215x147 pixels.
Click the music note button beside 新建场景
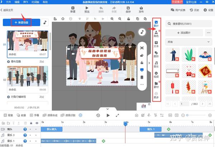click(x=45, y=23)
